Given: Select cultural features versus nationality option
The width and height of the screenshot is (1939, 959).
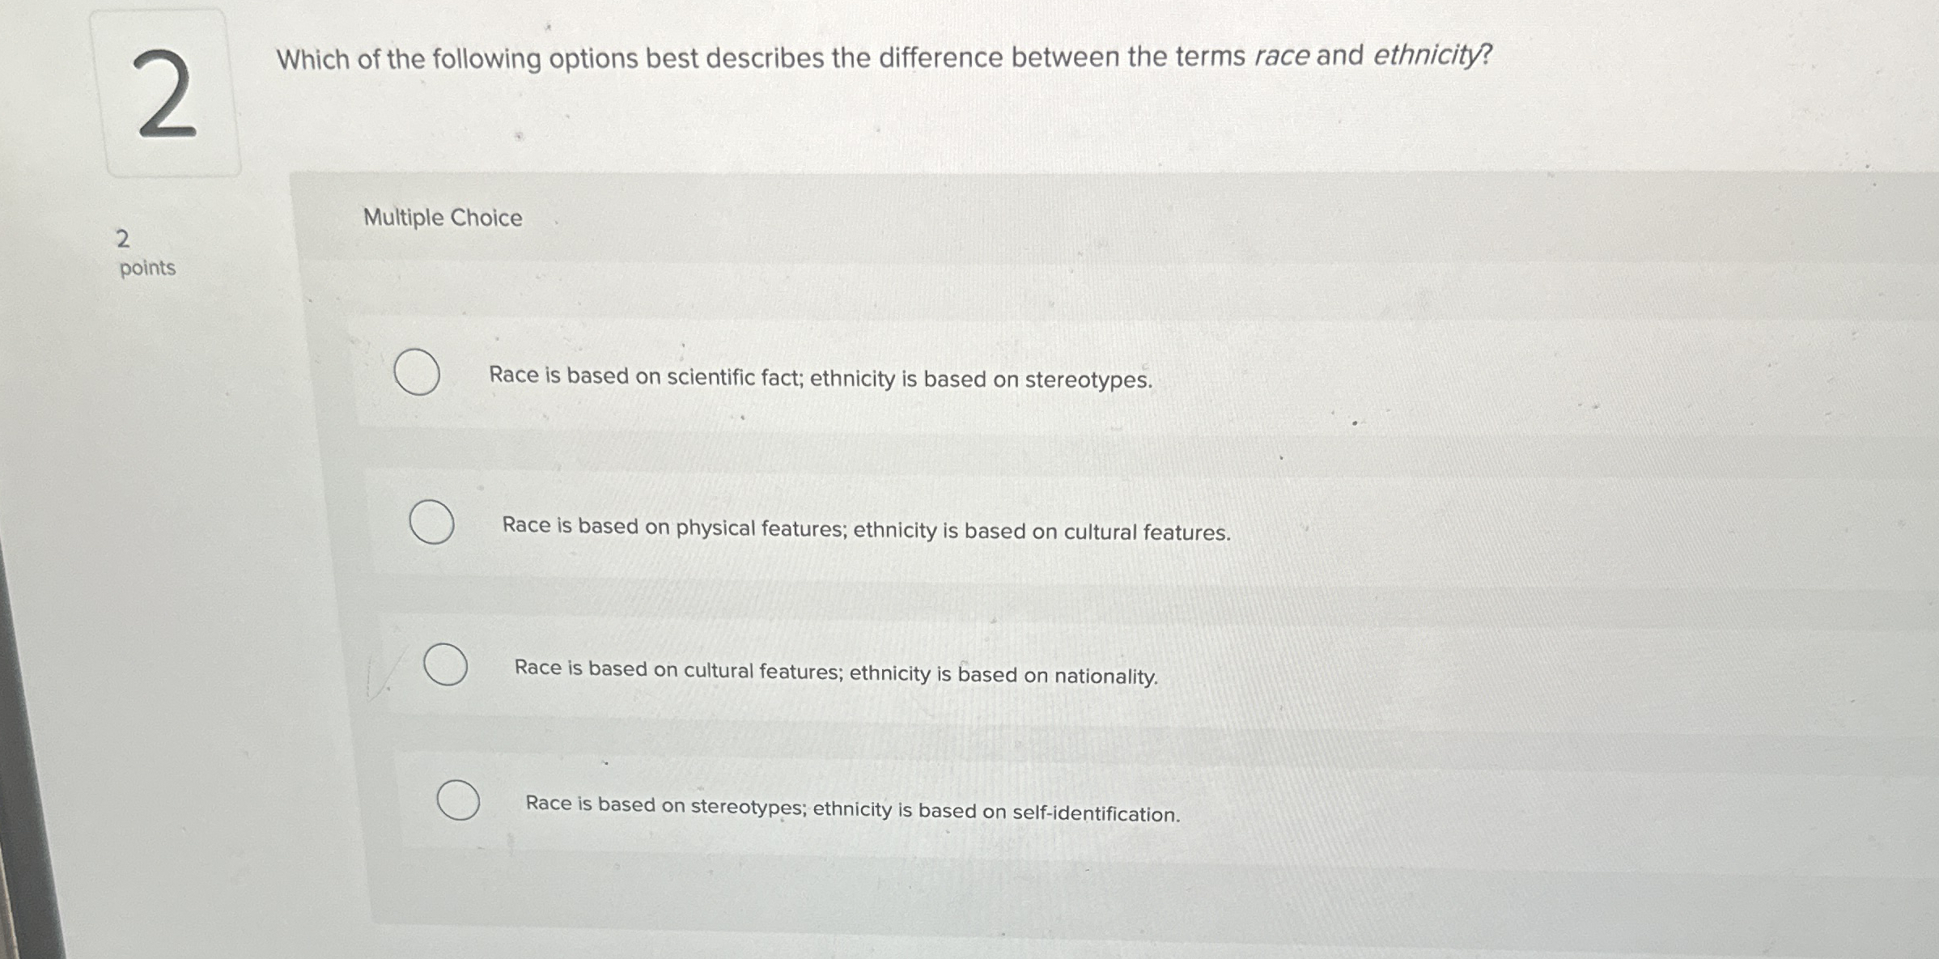Looking at the screenshot, I should pos(446,666).
